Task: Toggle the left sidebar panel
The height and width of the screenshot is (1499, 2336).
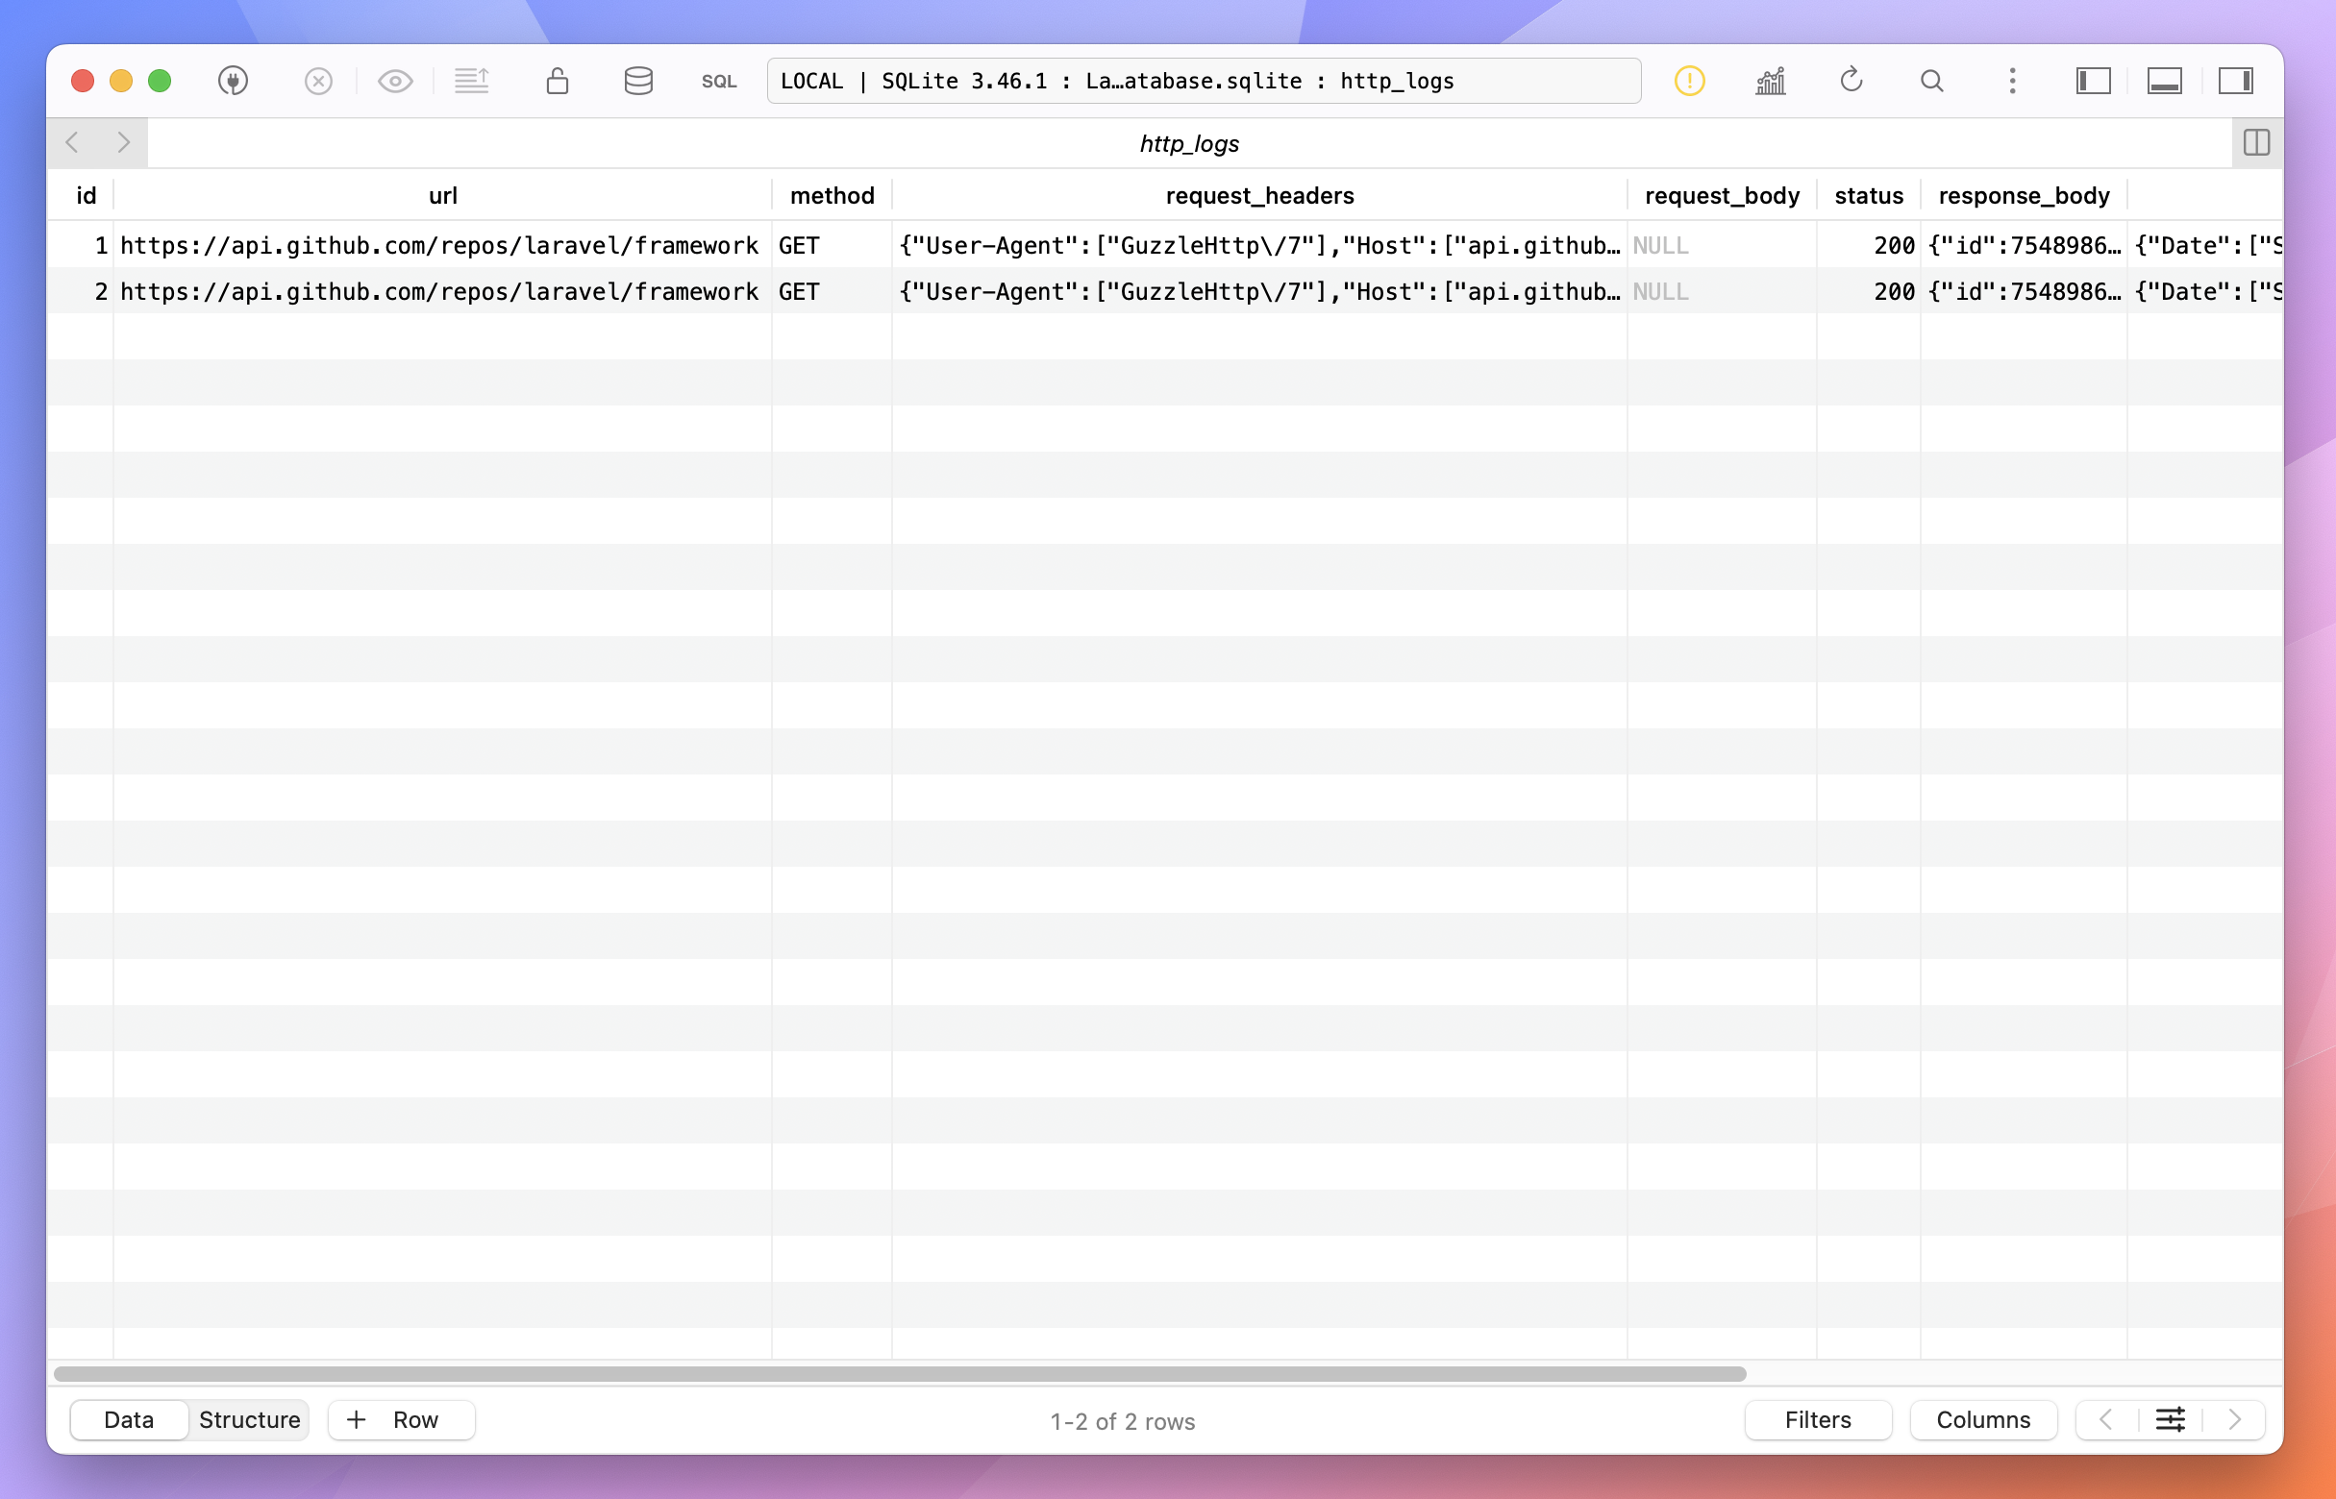Action: pyautogui.click(x=2094, y=81)
